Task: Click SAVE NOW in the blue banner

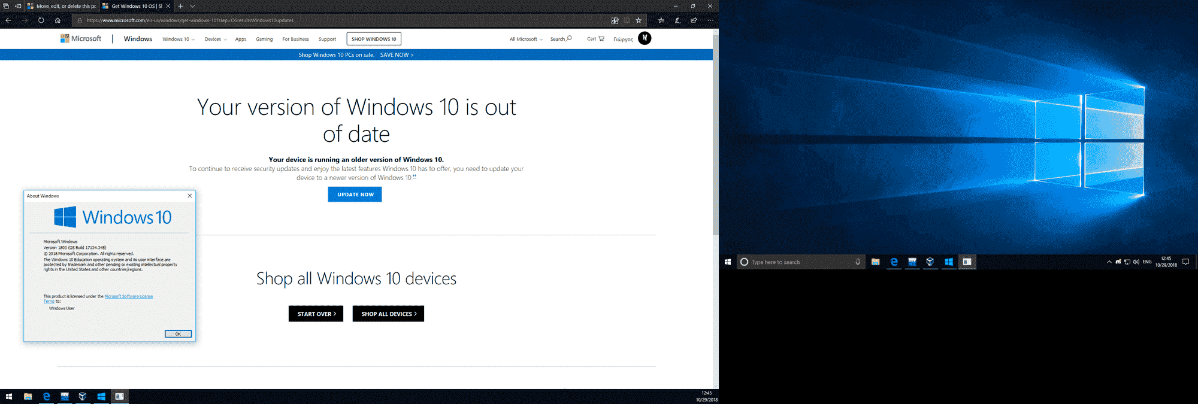Action: (397, 55)
